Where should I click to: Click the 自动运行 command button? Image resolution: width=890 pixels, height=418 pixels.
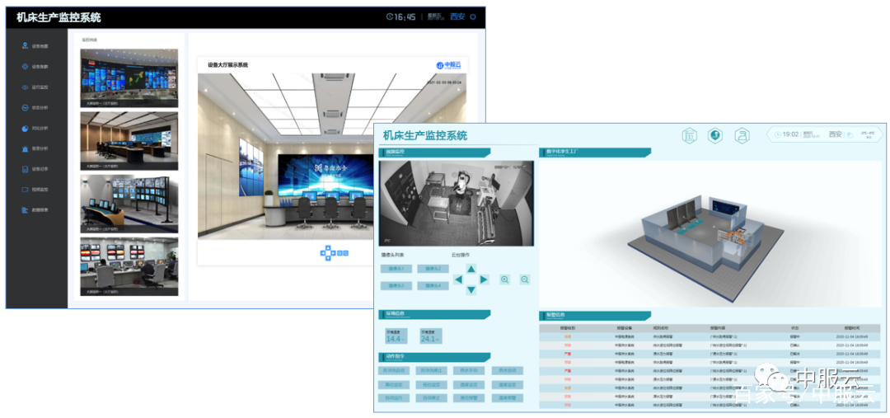tap(393, 398)
